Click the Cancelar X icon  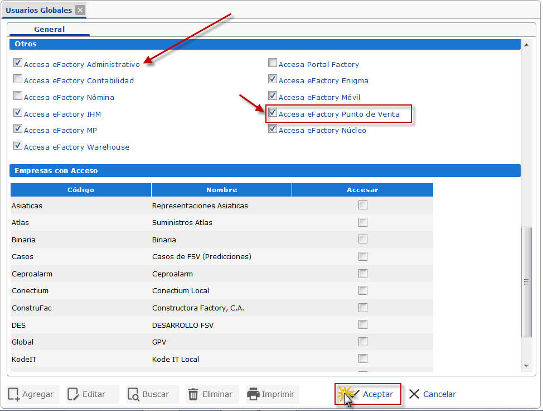414,394
